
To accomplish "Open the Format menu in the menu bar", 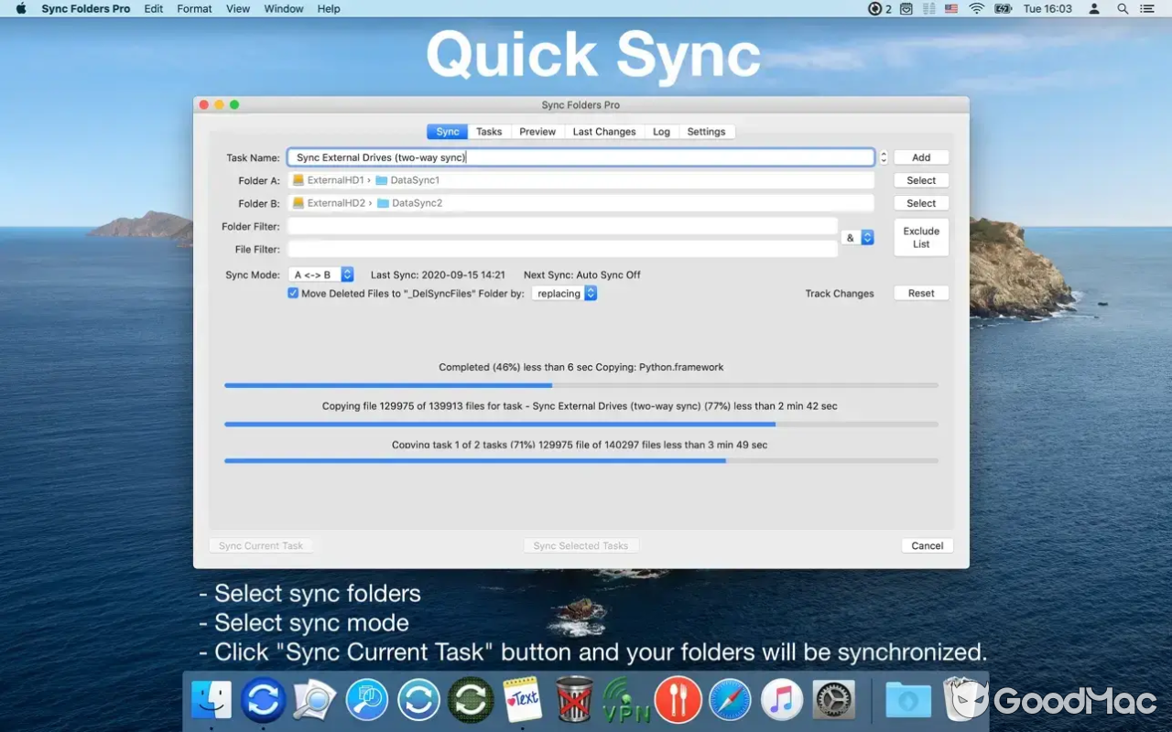I will [194, 8].
